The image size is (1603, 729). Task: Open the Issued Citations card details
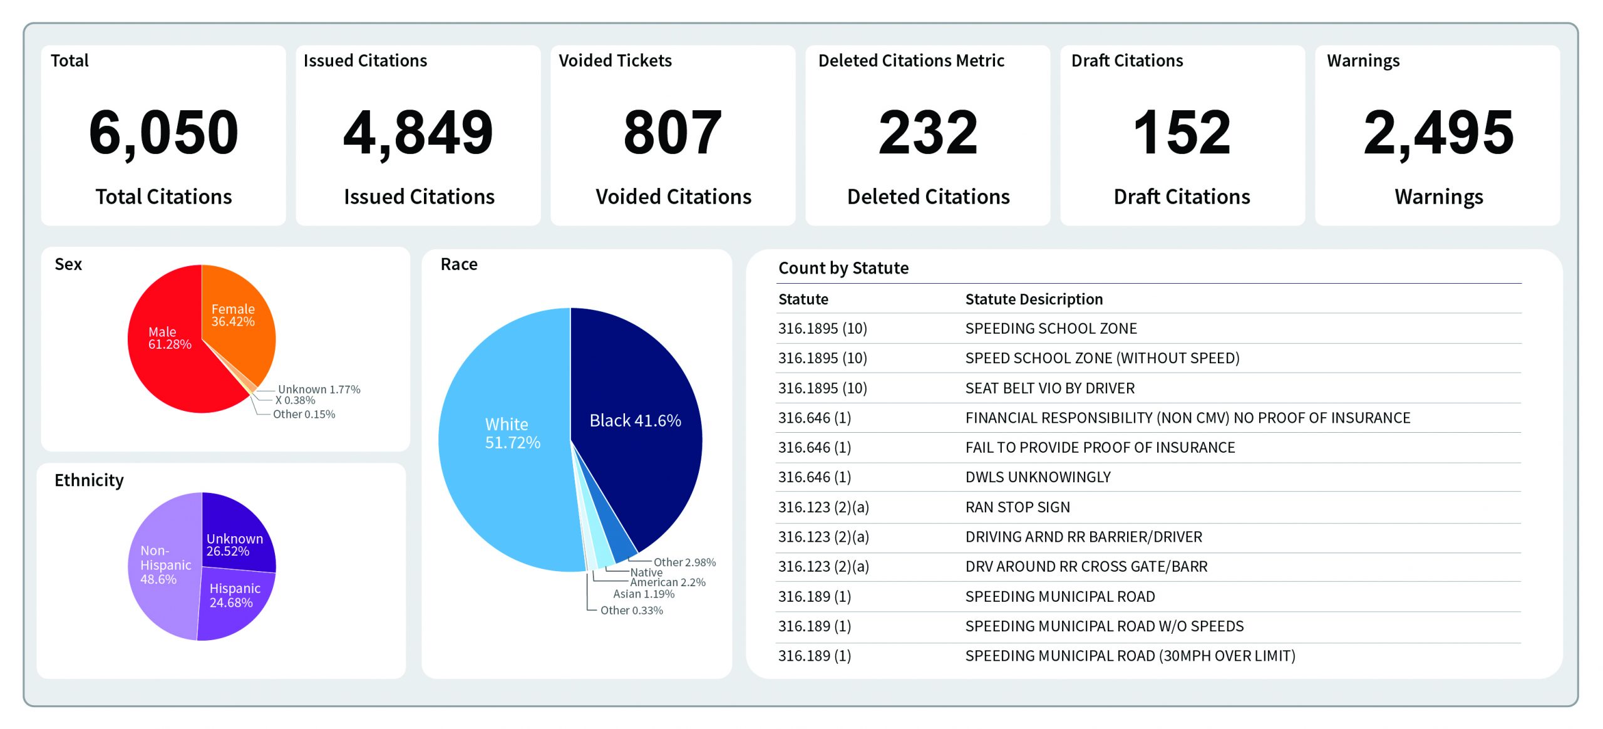pos(418,132)
